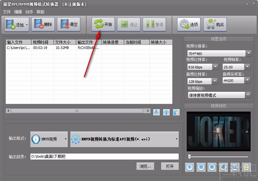
Task: Mute preview with the speaker icon
Action: point(223,167)
